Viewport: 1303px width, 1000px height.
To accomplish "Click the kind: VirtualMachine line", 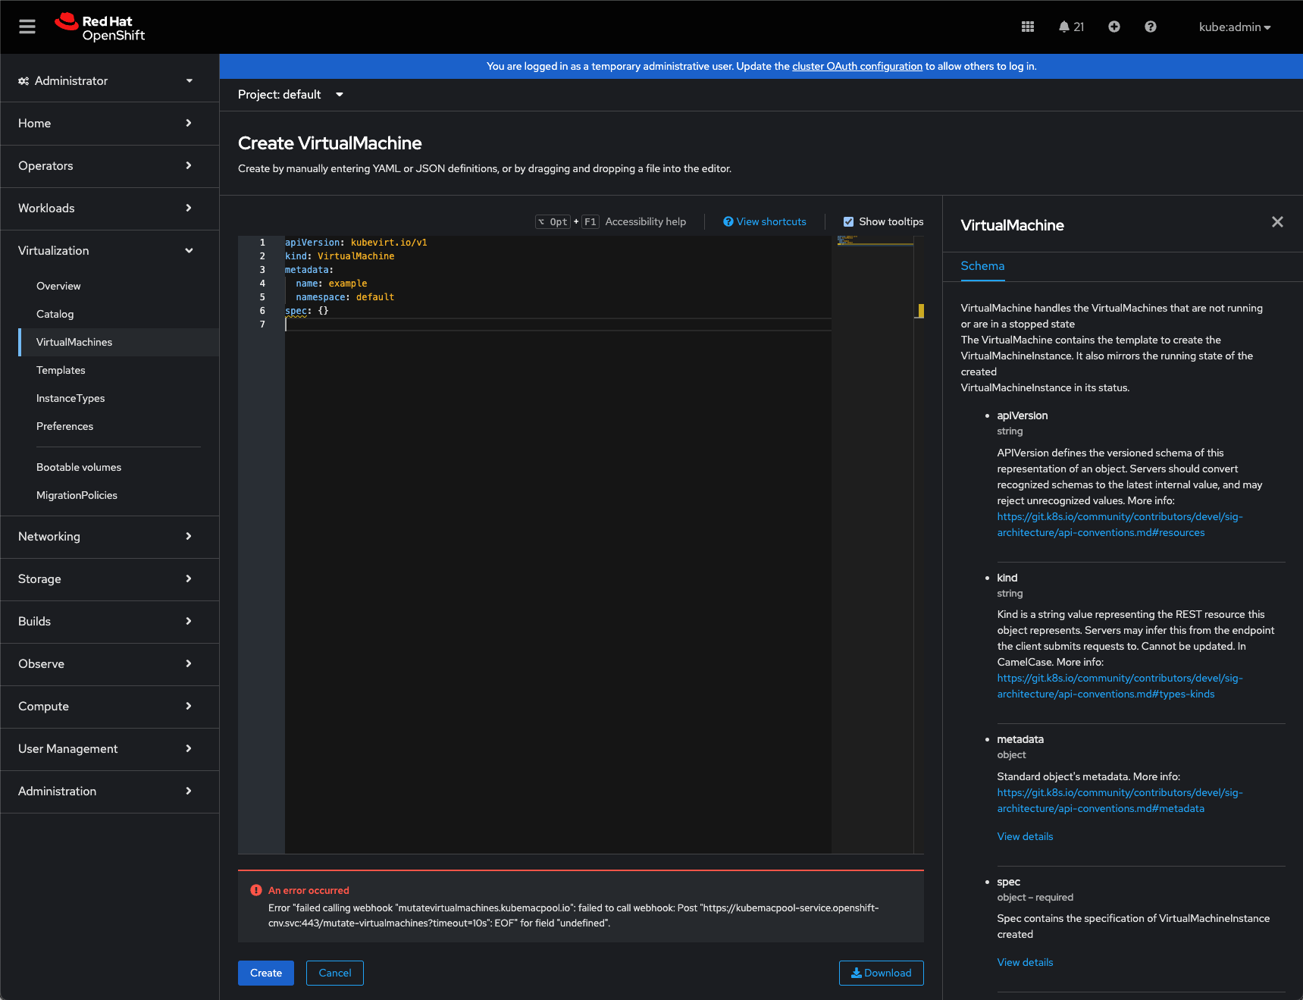I will 340,256.
